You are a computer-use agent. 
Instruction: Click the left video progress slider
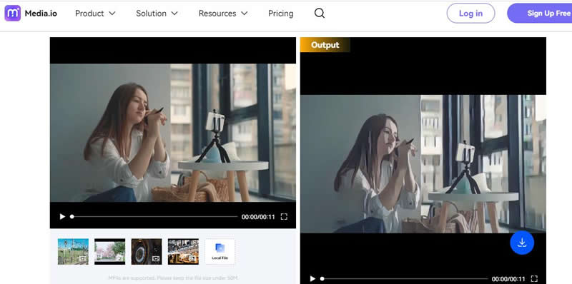(154, 217)
